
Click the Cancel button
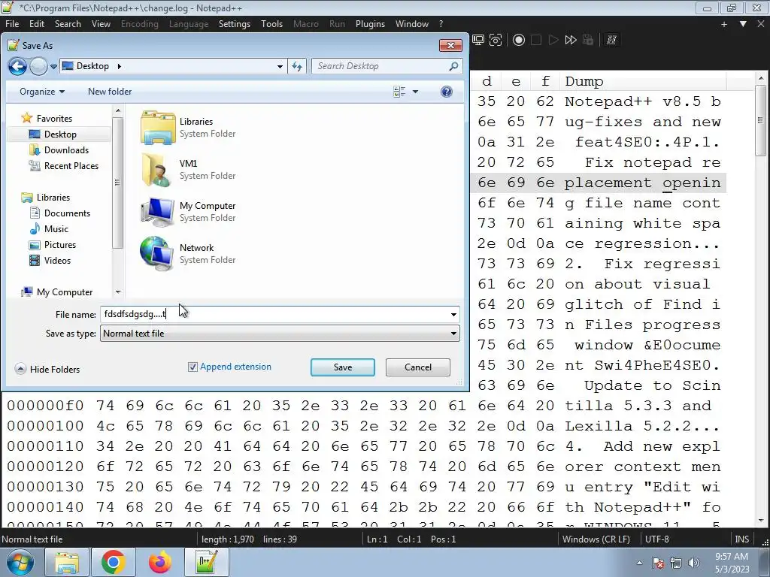[x=418, y=367]
